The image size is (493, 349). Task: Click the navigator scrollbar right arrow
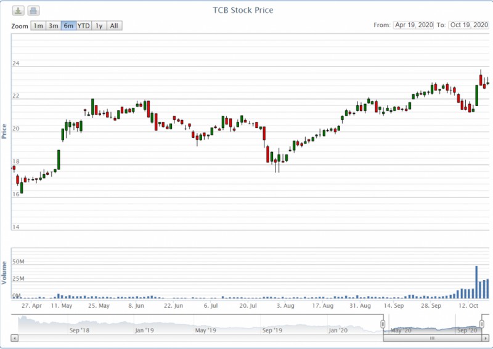(485, 338)
